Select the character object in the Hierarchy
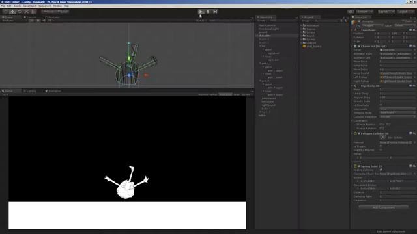This screenshot has height=234, width=417. pyautogui.click(x=265, y=36)
